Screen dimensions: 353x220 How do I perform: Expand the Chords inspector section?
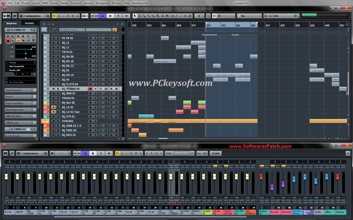20,97
